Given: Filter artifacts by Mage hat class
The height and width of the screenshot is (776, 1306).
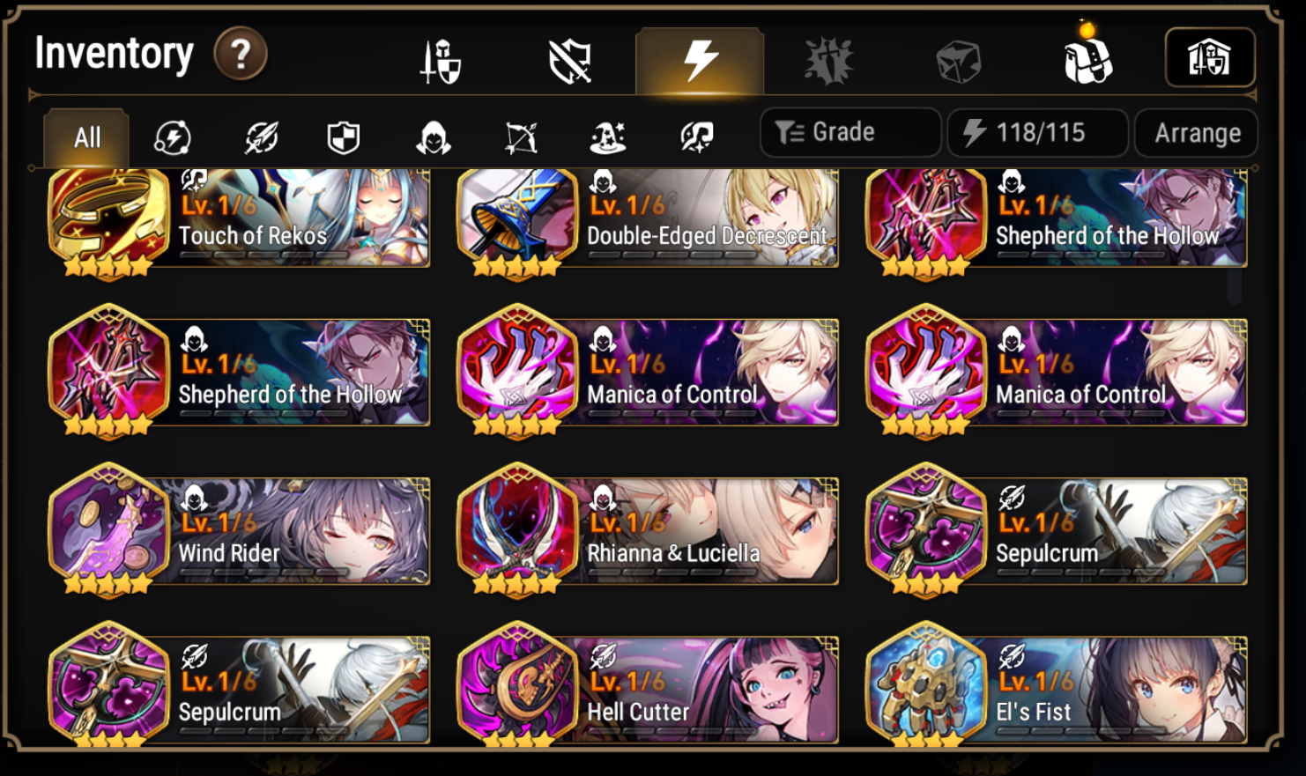Looking at the screenshot, I should coord(608,137).
